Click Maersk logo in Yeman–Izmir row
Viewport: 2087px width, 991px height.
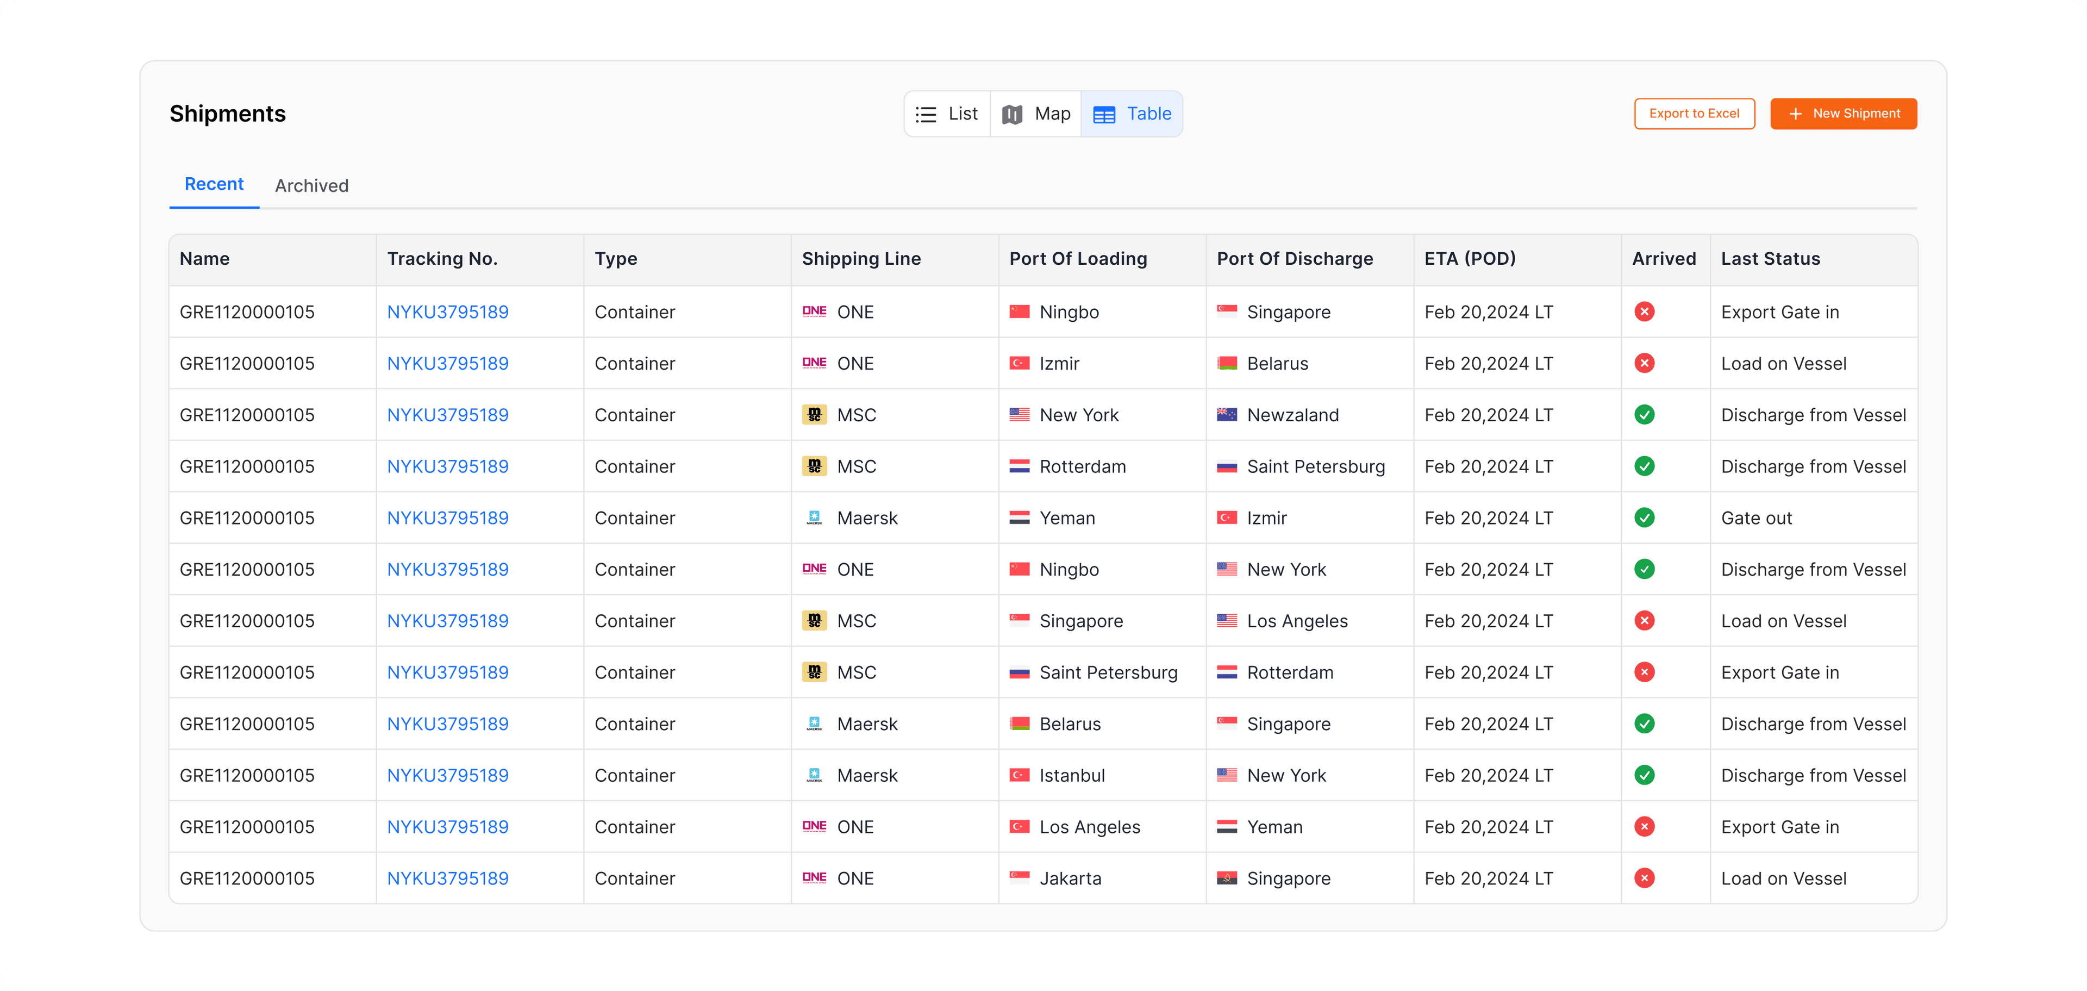tap(814, 518)
